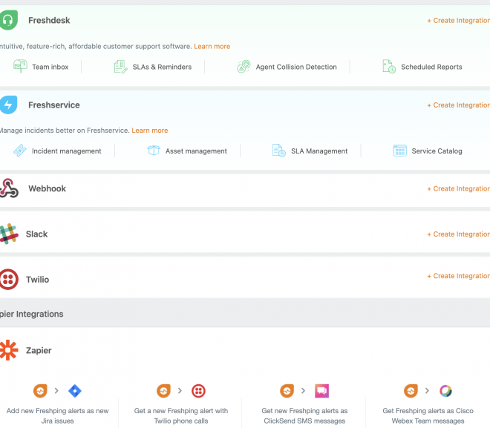Click the Incident management ticket icon
Viewport: 490px width, 428px height.
click(20, 151)
